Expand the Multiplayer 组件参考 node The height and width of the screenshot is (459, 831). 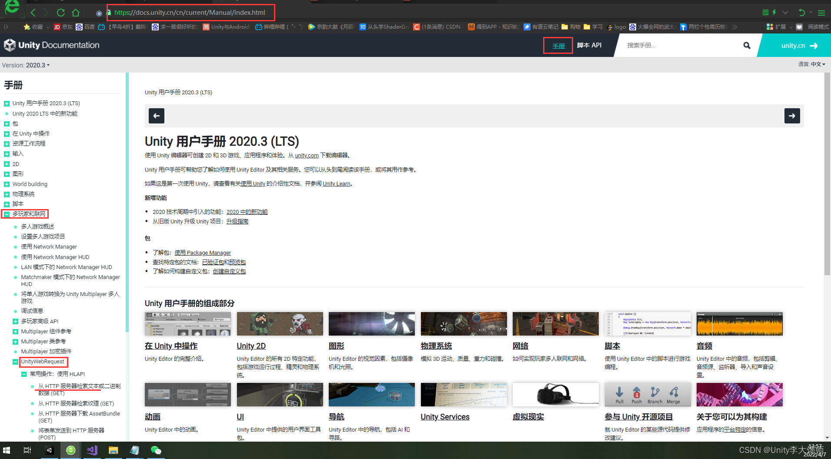point(15,332)
